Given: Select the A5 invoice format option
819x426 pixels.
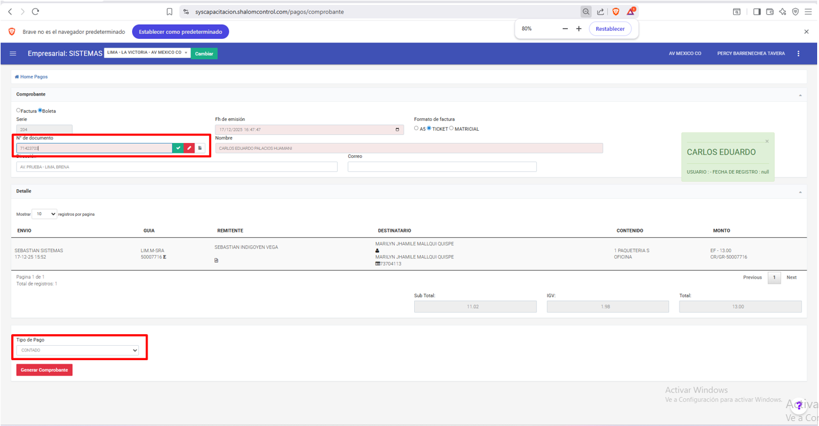Looking at the screenshot, I should [x=416, y=129].
